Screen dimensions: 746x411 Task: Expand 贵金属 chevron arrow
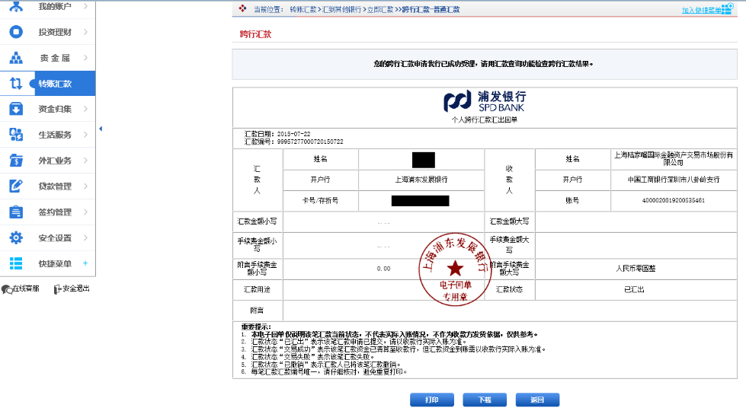click(85, 58)
